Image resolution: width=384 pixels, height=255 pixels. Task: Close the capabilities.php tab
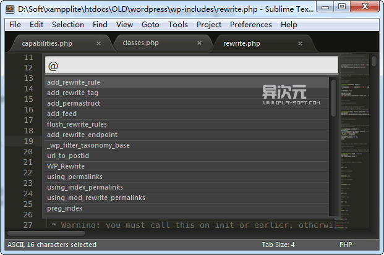click(x=98, y=43)
